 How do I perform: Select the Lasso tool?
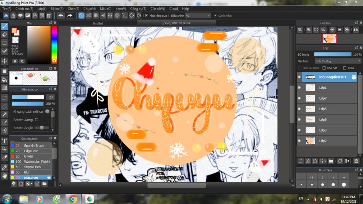click(4, 106)
